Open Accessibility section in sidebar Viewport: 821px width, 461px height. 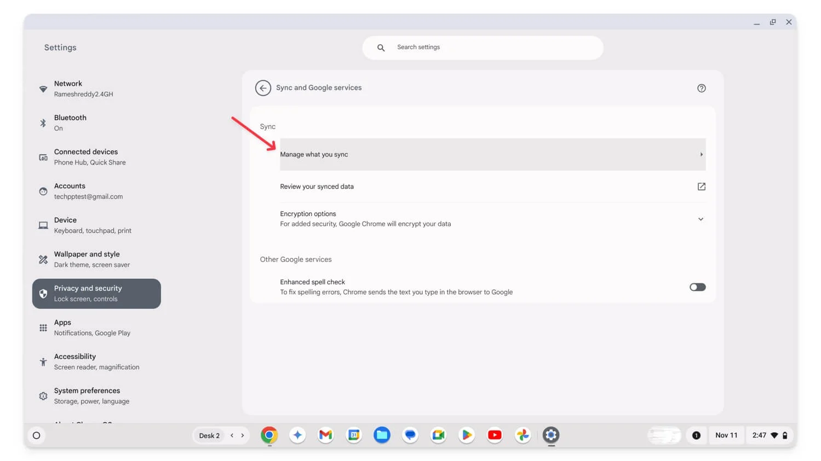(96, 362)
